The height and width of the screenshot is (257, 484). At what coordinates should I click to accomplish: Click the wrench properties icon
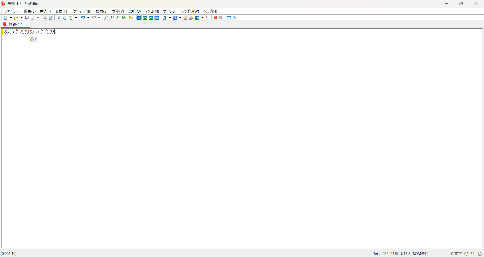point(235,18)
